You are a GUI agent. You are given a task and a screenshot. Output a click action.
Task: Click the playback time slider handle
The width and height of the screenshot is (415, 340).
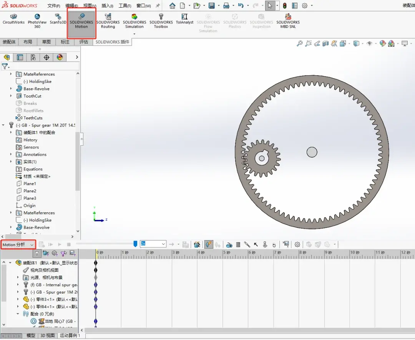(135, 244)
